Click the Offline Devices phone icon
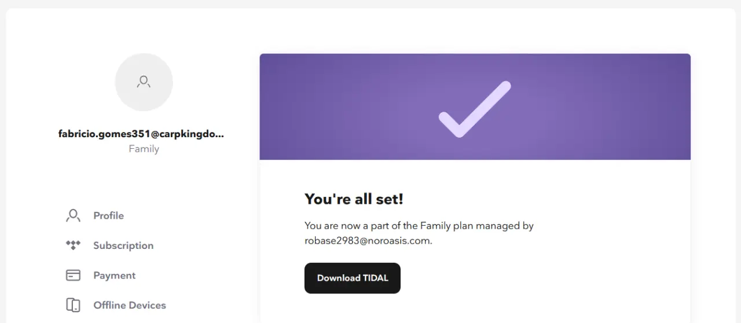The width and height of the screenshot is (741, 323). tap(73, 305)
